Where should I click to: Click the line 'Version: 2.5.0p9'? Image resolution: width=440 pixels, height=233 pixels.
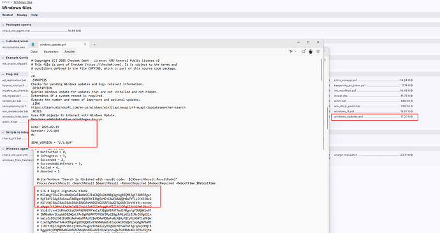click(45, 131)
